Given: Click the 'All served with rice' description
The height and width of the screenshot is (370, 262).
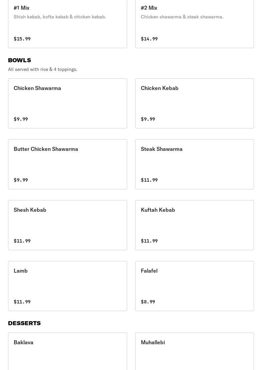Looking at the screenshot, I should [43, 69].
